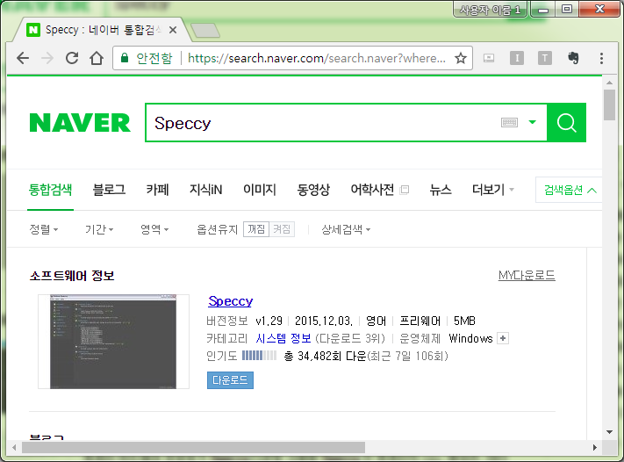
Task: Click the blue 다운로드 download button
Action: point(230,380)
